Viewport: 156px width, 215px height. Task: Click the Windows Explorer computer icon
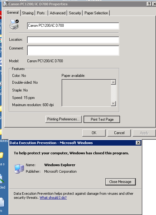pyautogui.click(x=19, y=169)
